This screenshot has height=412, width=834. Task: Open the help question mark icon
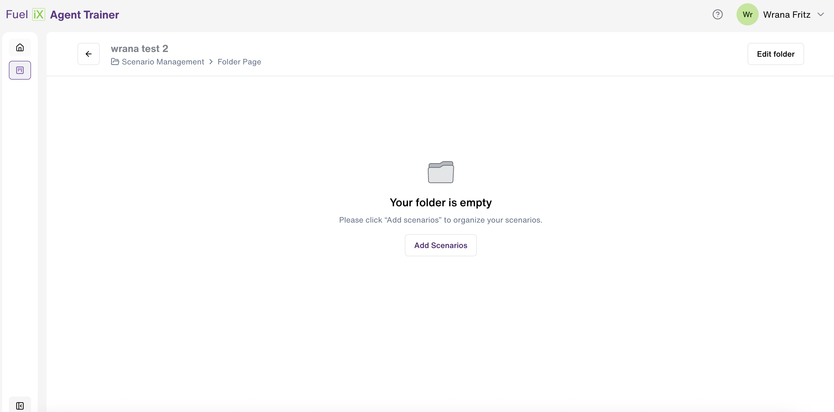coord(717,15)
